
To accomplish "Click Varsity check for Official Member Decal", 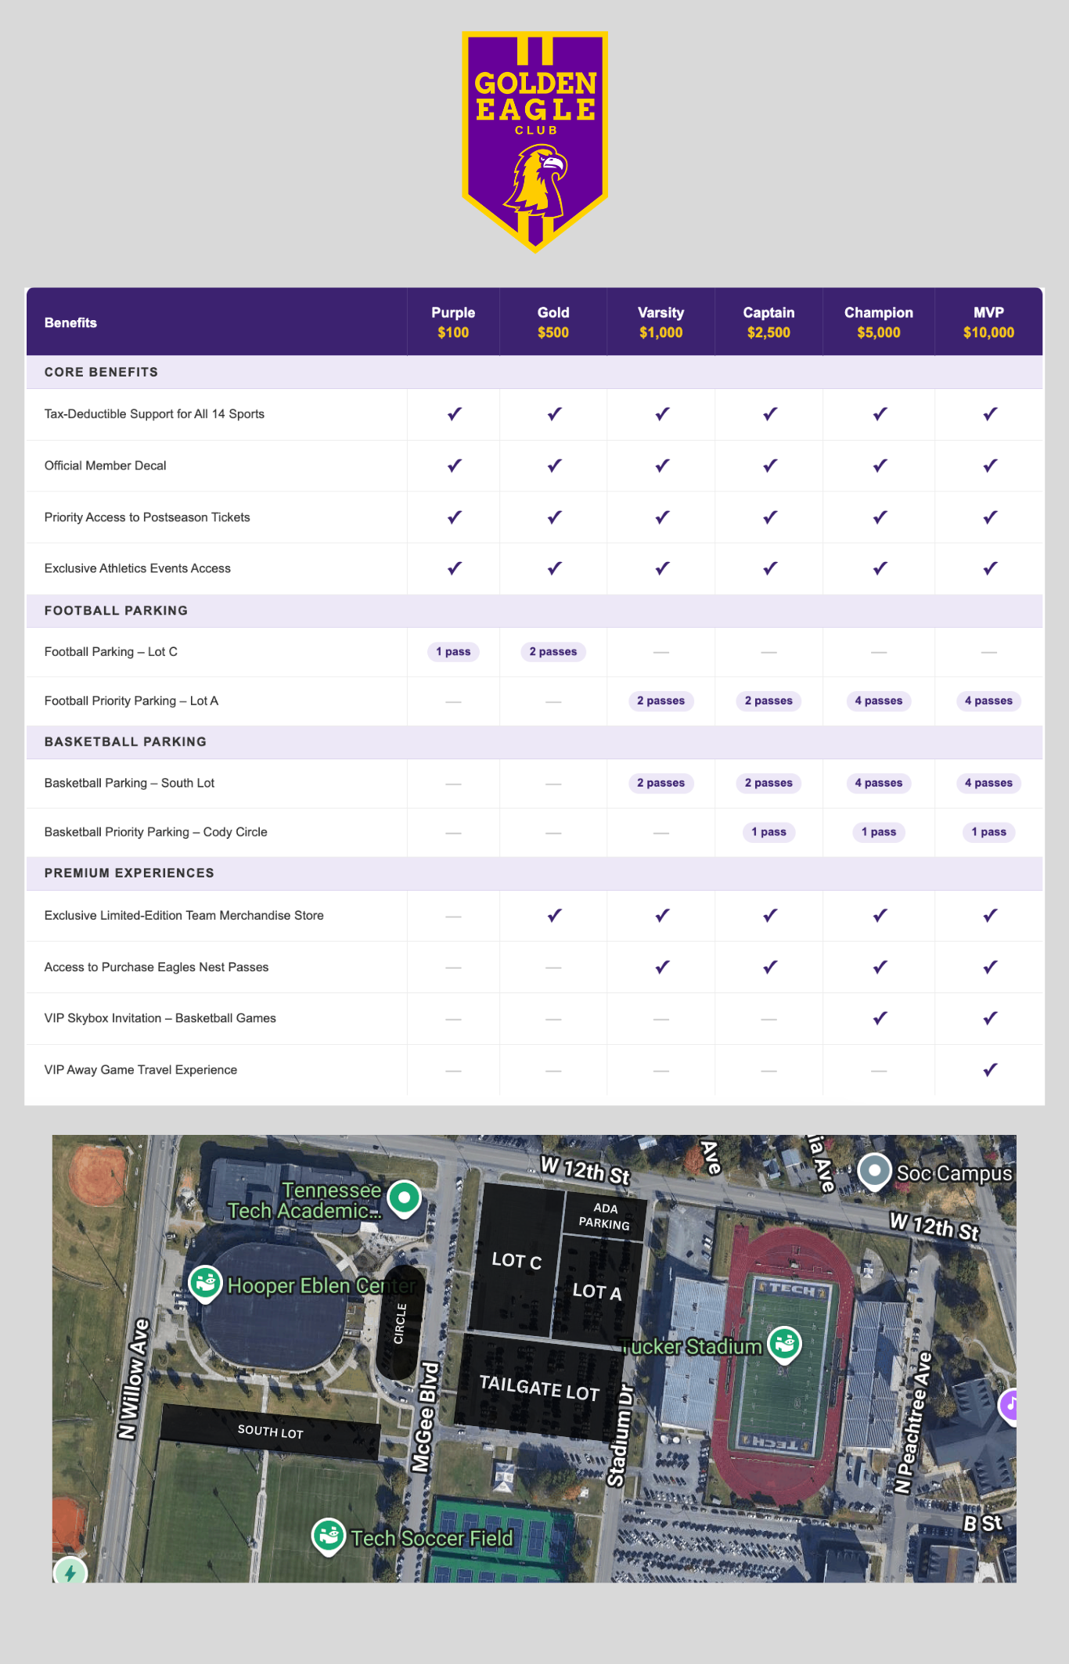I will click(662, 466).
